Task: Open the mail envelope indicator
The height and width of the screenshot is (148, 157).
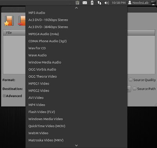Action: (85, 3)
